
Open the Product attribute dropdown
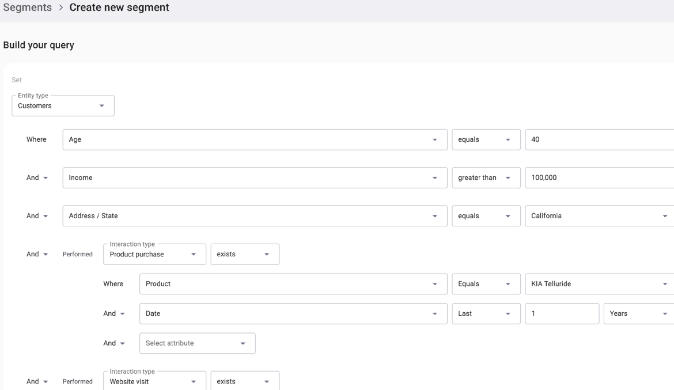point(293,284)
